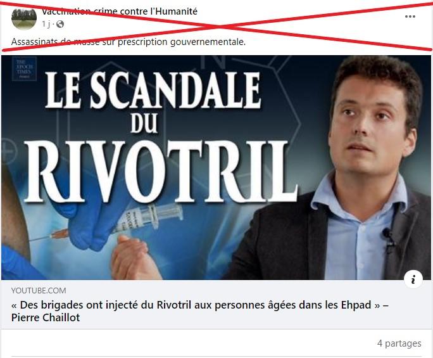This screenshot has width=433, height=358.
Task: Click the link preview footer area
Action: (216, 304)
